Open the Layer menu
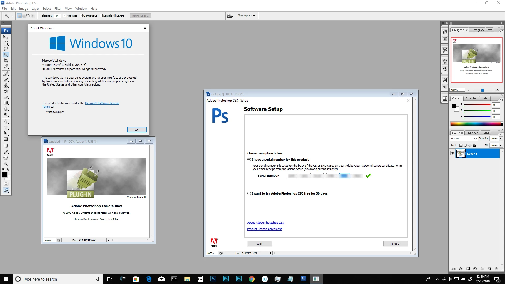The image size is (505, 284). [35, 9]
